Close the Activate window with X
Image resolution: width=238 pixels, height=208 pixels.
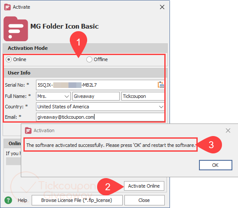tap(162, 7)
